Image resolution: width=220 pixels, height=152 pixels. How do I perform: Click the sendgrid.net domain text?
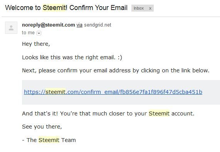[97, 25]
